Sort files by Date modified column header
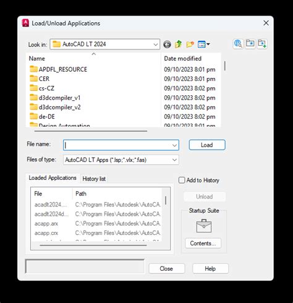The image size is (293, 303). coord(190,59)
